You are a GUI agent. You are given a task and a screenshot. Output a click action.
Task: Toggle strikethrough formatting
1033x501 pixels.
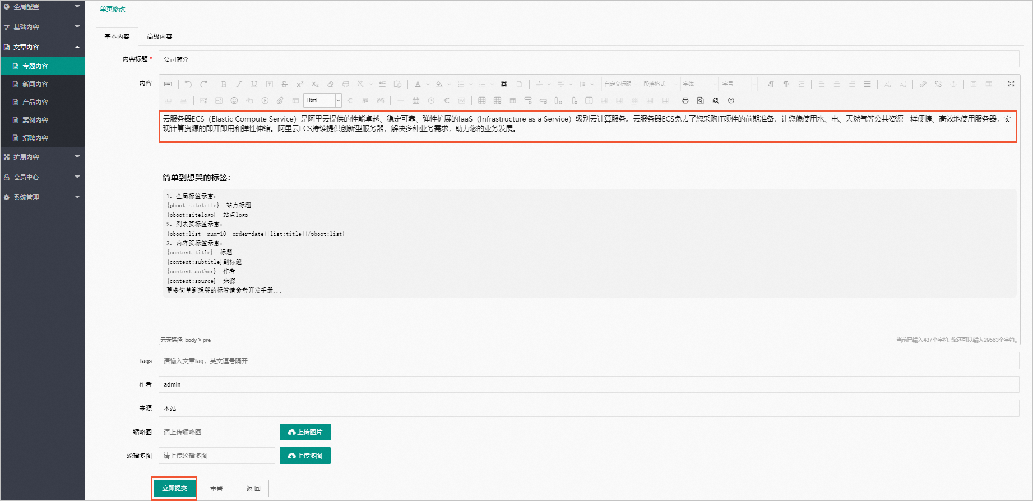(285, 84)
